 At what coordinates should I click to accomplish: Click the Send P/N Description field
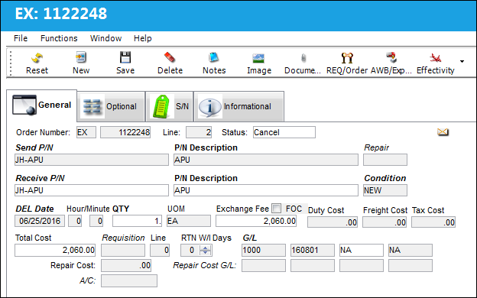(x=266, y=160)
